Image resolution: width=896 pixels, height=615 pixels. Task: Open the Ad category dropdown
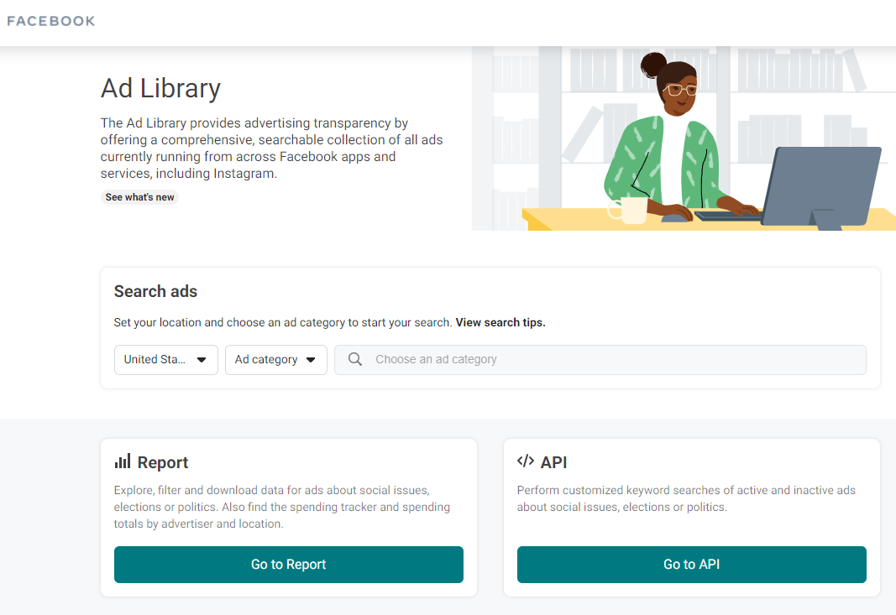[276, 360]
